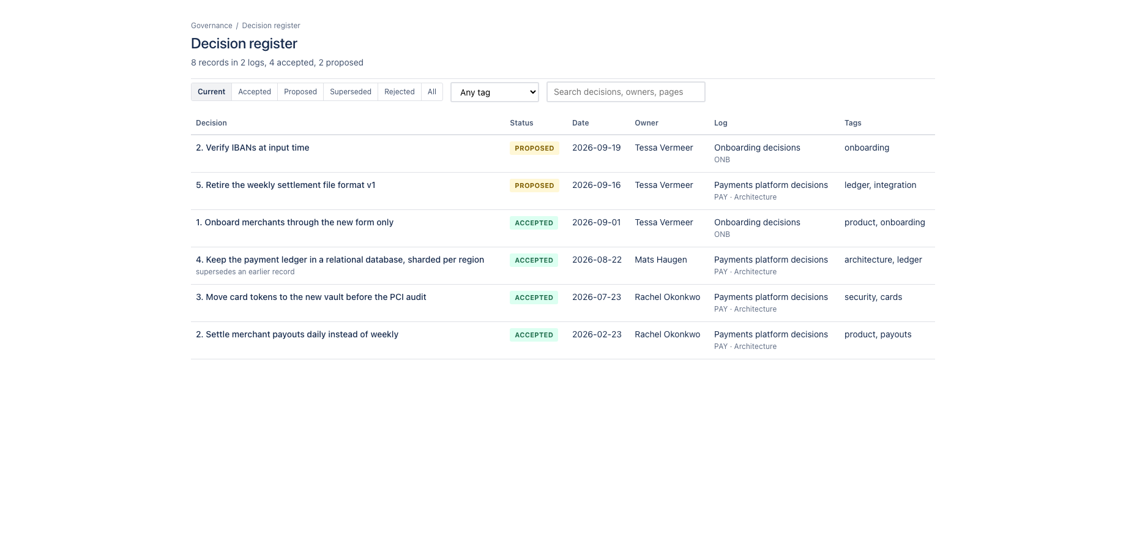
Task: Click the 'ledger, integration' tags cell
Action: tap(880, 185)
